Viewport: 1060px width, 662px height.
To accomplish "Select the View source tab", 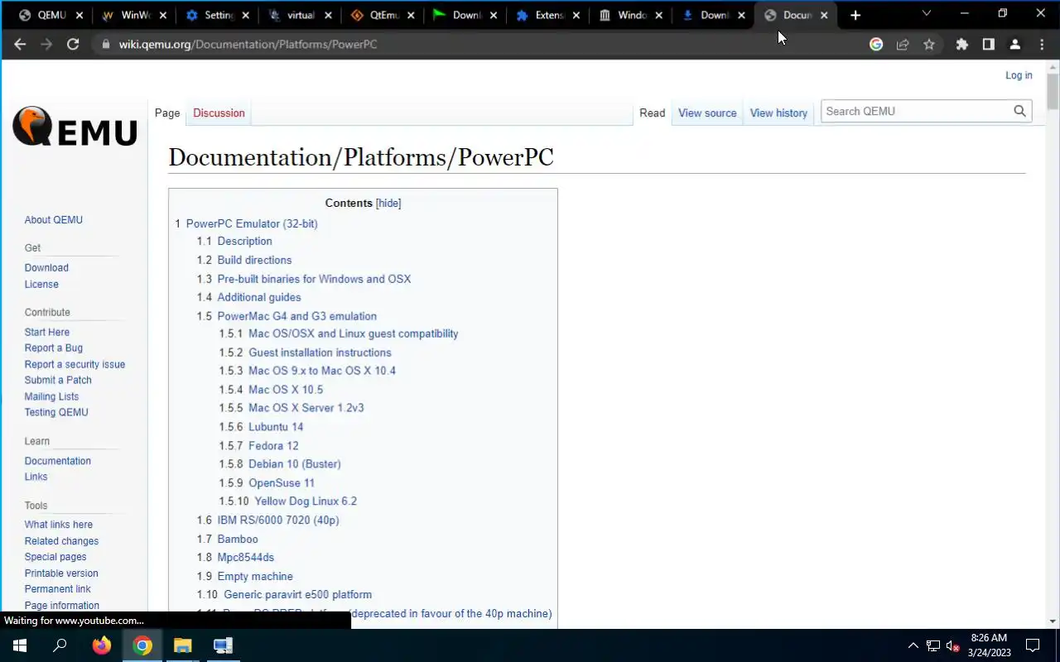I will pyautogui.click(x=707, y=113).
